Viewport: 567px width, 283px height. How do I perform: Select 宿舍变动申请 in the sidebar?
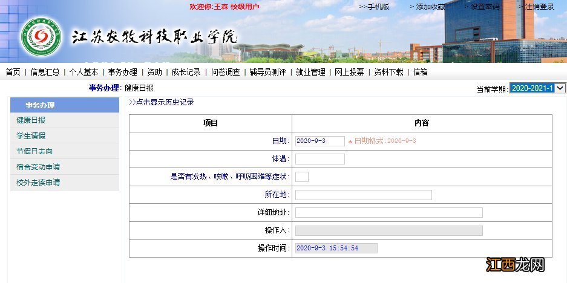tap(65, 167)
